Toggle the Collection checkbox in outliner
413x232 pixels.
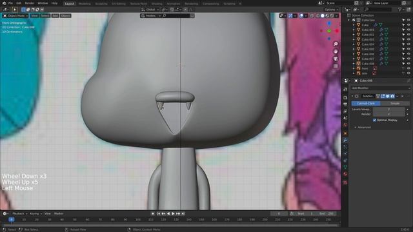pos(354,20)
